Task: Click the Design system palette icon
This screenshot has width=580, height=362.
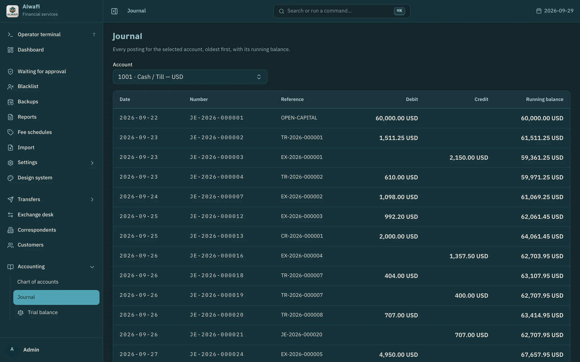Action: pyautogui.click(x=10, y=178)
